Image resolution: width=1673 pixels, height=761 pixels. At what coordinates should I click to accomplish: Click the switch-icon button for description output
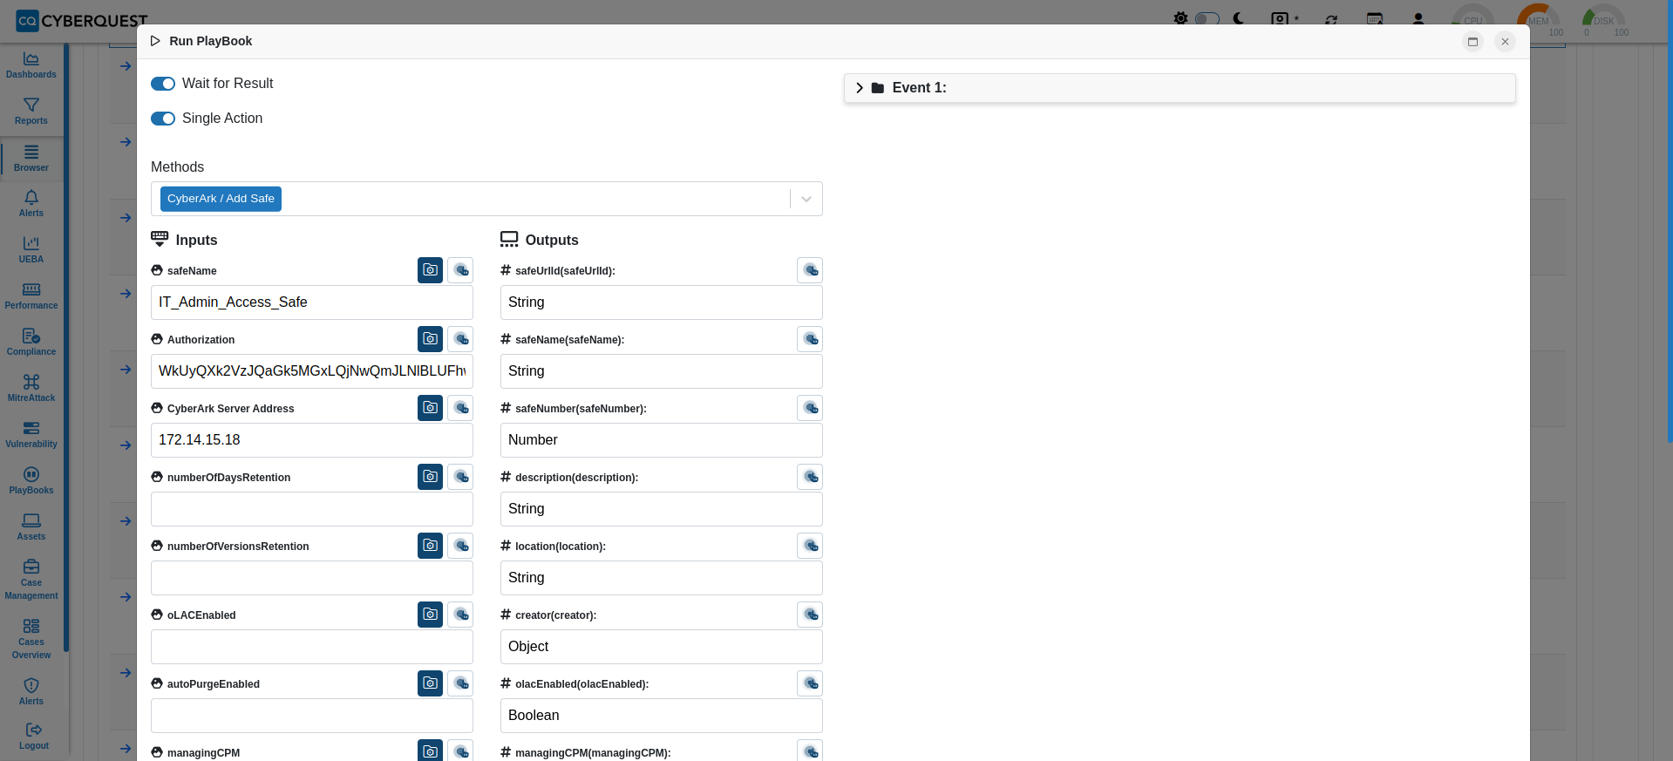tap(810, 477)
